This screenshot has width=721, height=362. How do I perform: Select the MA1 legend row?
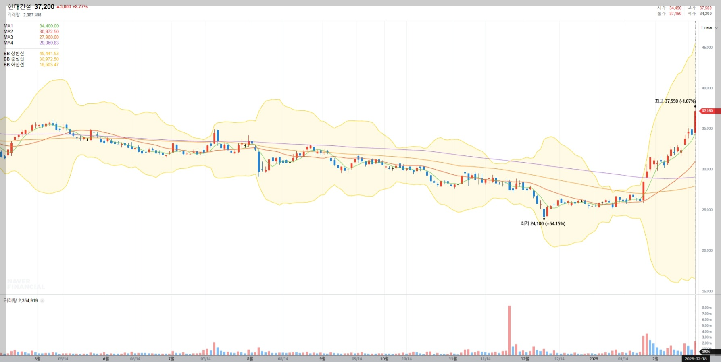click(x=31, y=26)
